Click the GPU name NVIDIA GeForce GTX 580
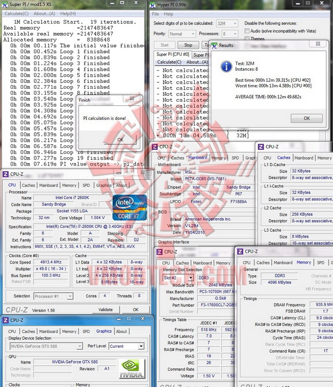This screenshot has height=387, width=333. tap(75, 362)
